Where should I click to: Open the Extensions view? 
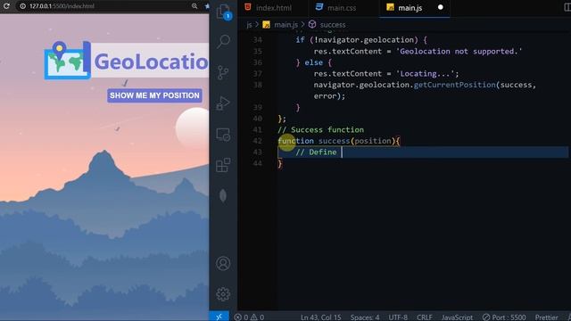click(x=223, y=165)
